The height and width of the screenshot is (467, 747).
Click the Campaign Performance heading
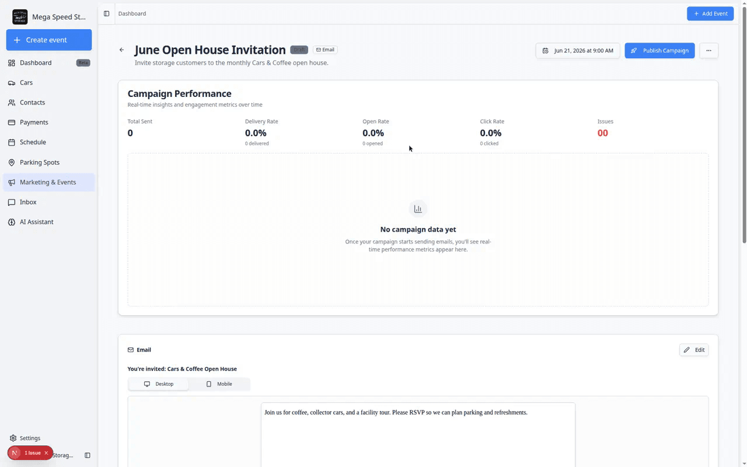pyautogui.click(x=179, y=93)
